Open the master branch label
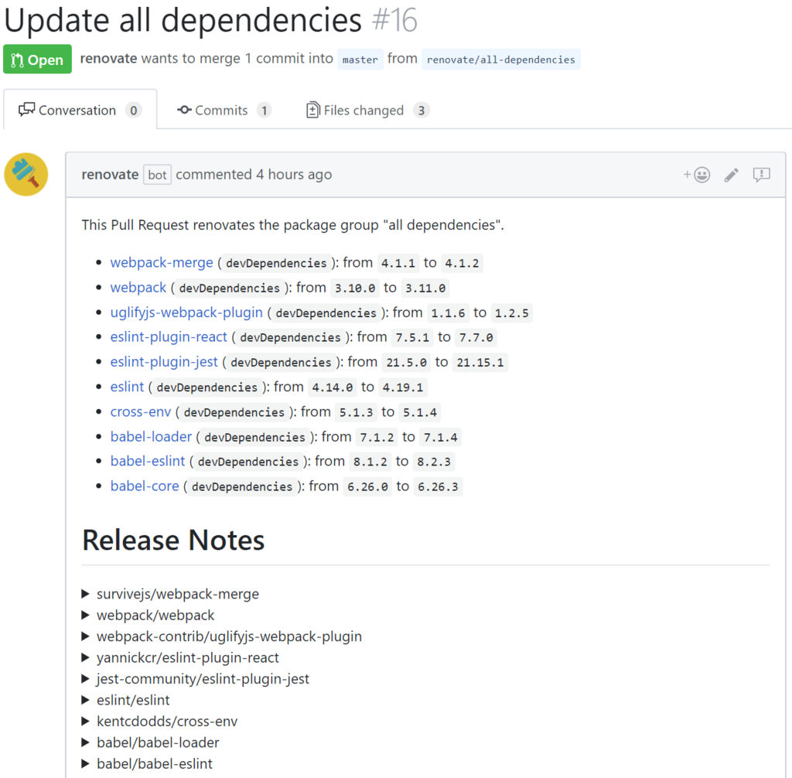This screenshot has height=778, width=792. 360,60
